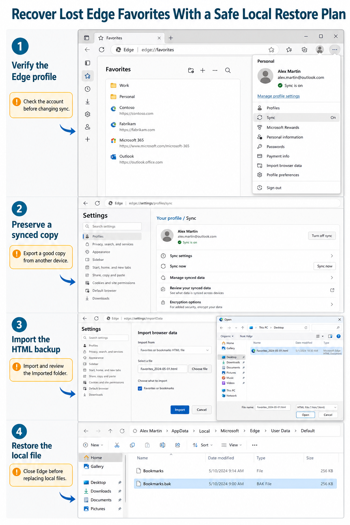The image size is (350, 525).
Task: Open external link icon for Review your synced data
Action: coord(332,290)
